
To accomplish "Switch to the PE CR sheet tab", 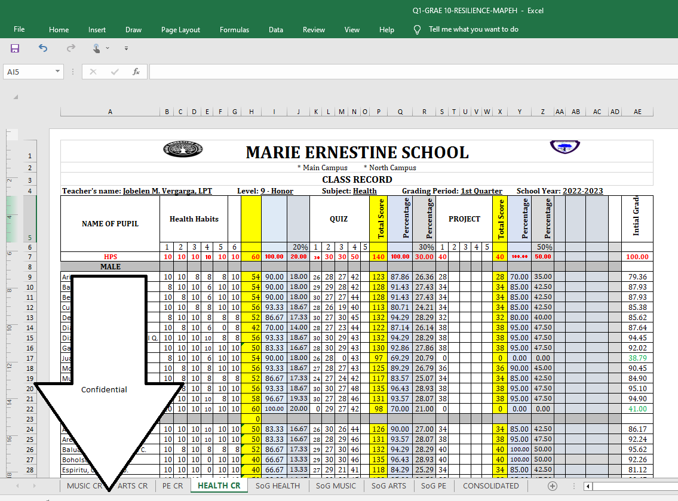I will click(x=173, y=486).
